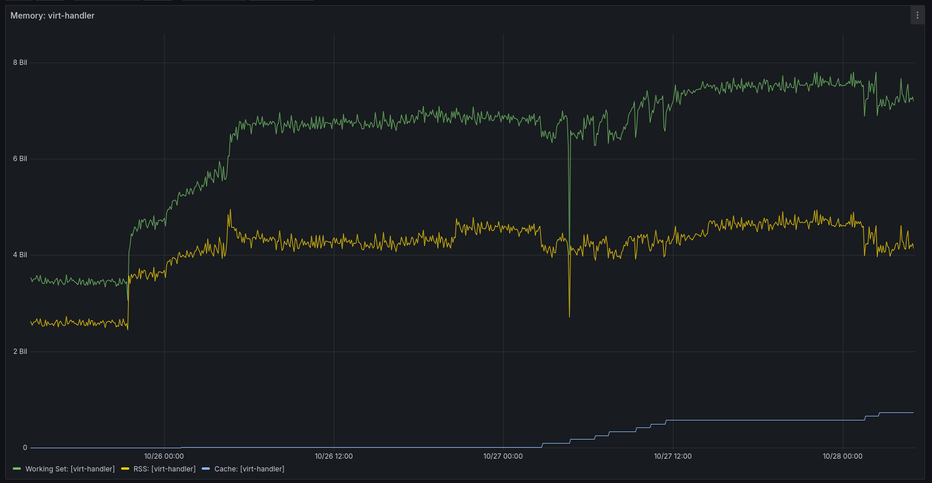
Task: Click the panel title 'Memory: virt-handler'
Action: point(52,16)
